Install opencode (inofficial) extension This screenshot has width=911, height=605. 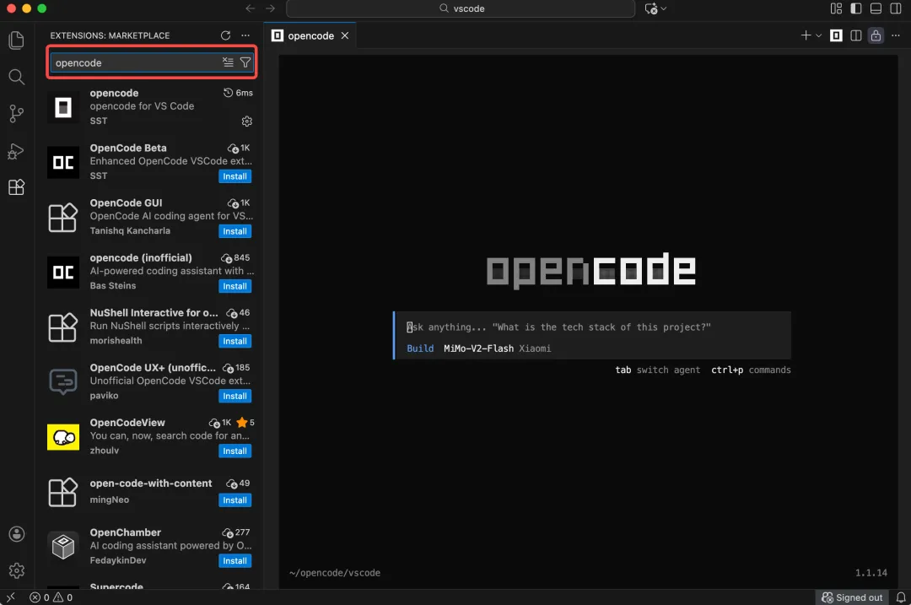point(234,286)
